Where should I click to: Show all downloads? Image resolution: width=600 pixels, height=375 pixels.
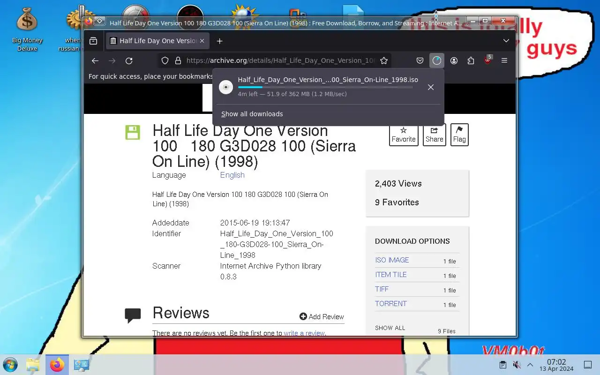click(252, 114)
